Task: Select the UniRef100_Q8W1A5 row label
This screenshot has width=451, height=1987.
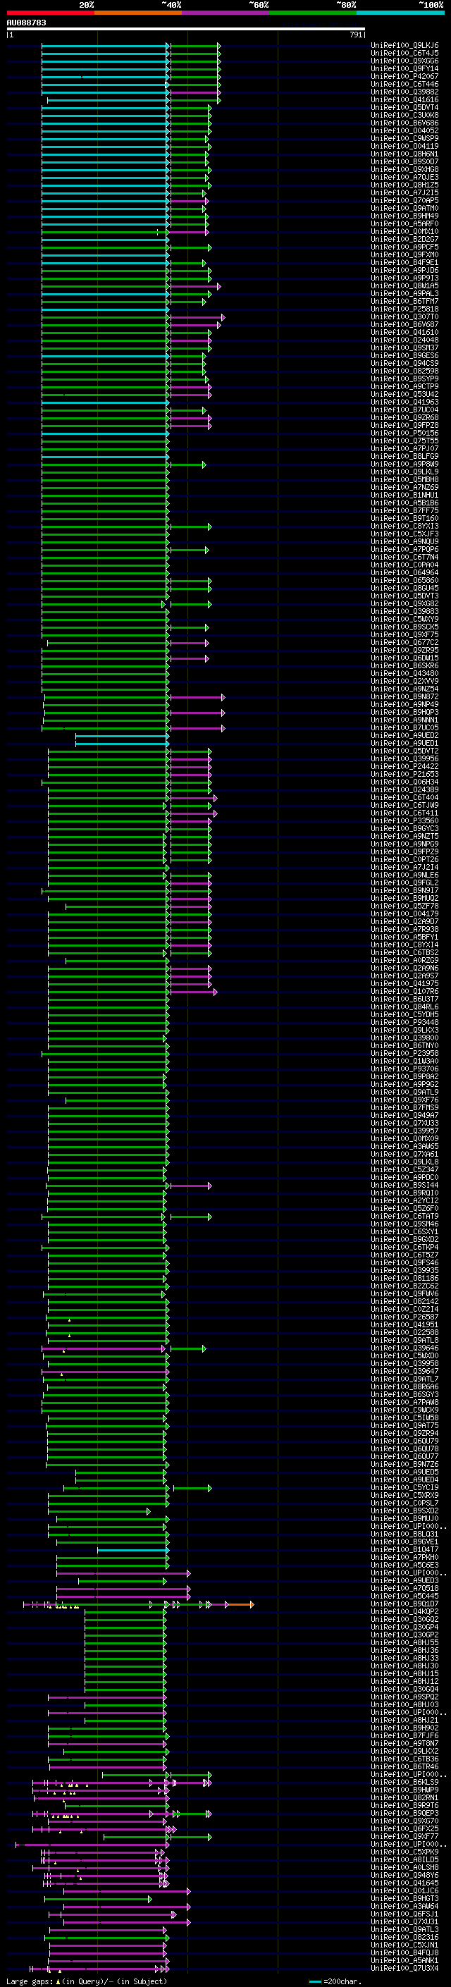Action: (x=404, y=285)
